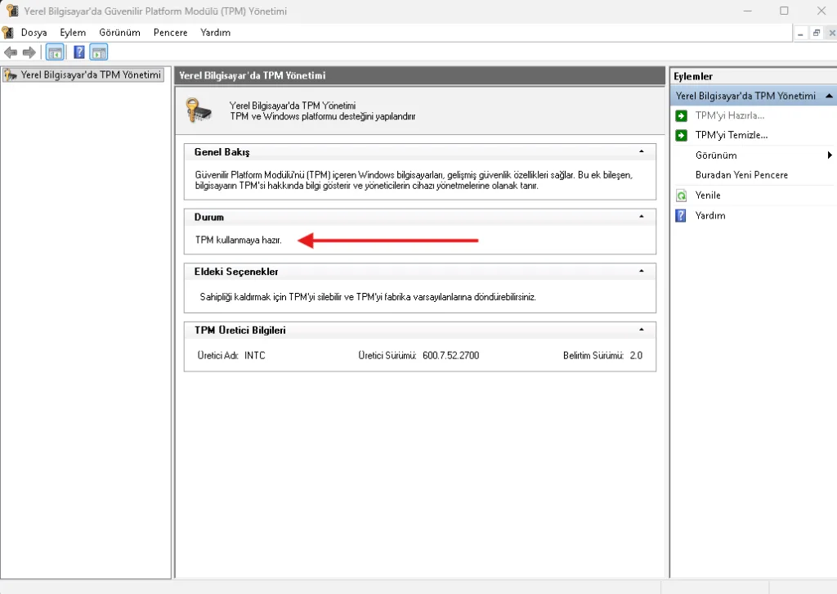Open the Dosya menu
Screen dimensions: 837x594
click(x=34, y=33)
